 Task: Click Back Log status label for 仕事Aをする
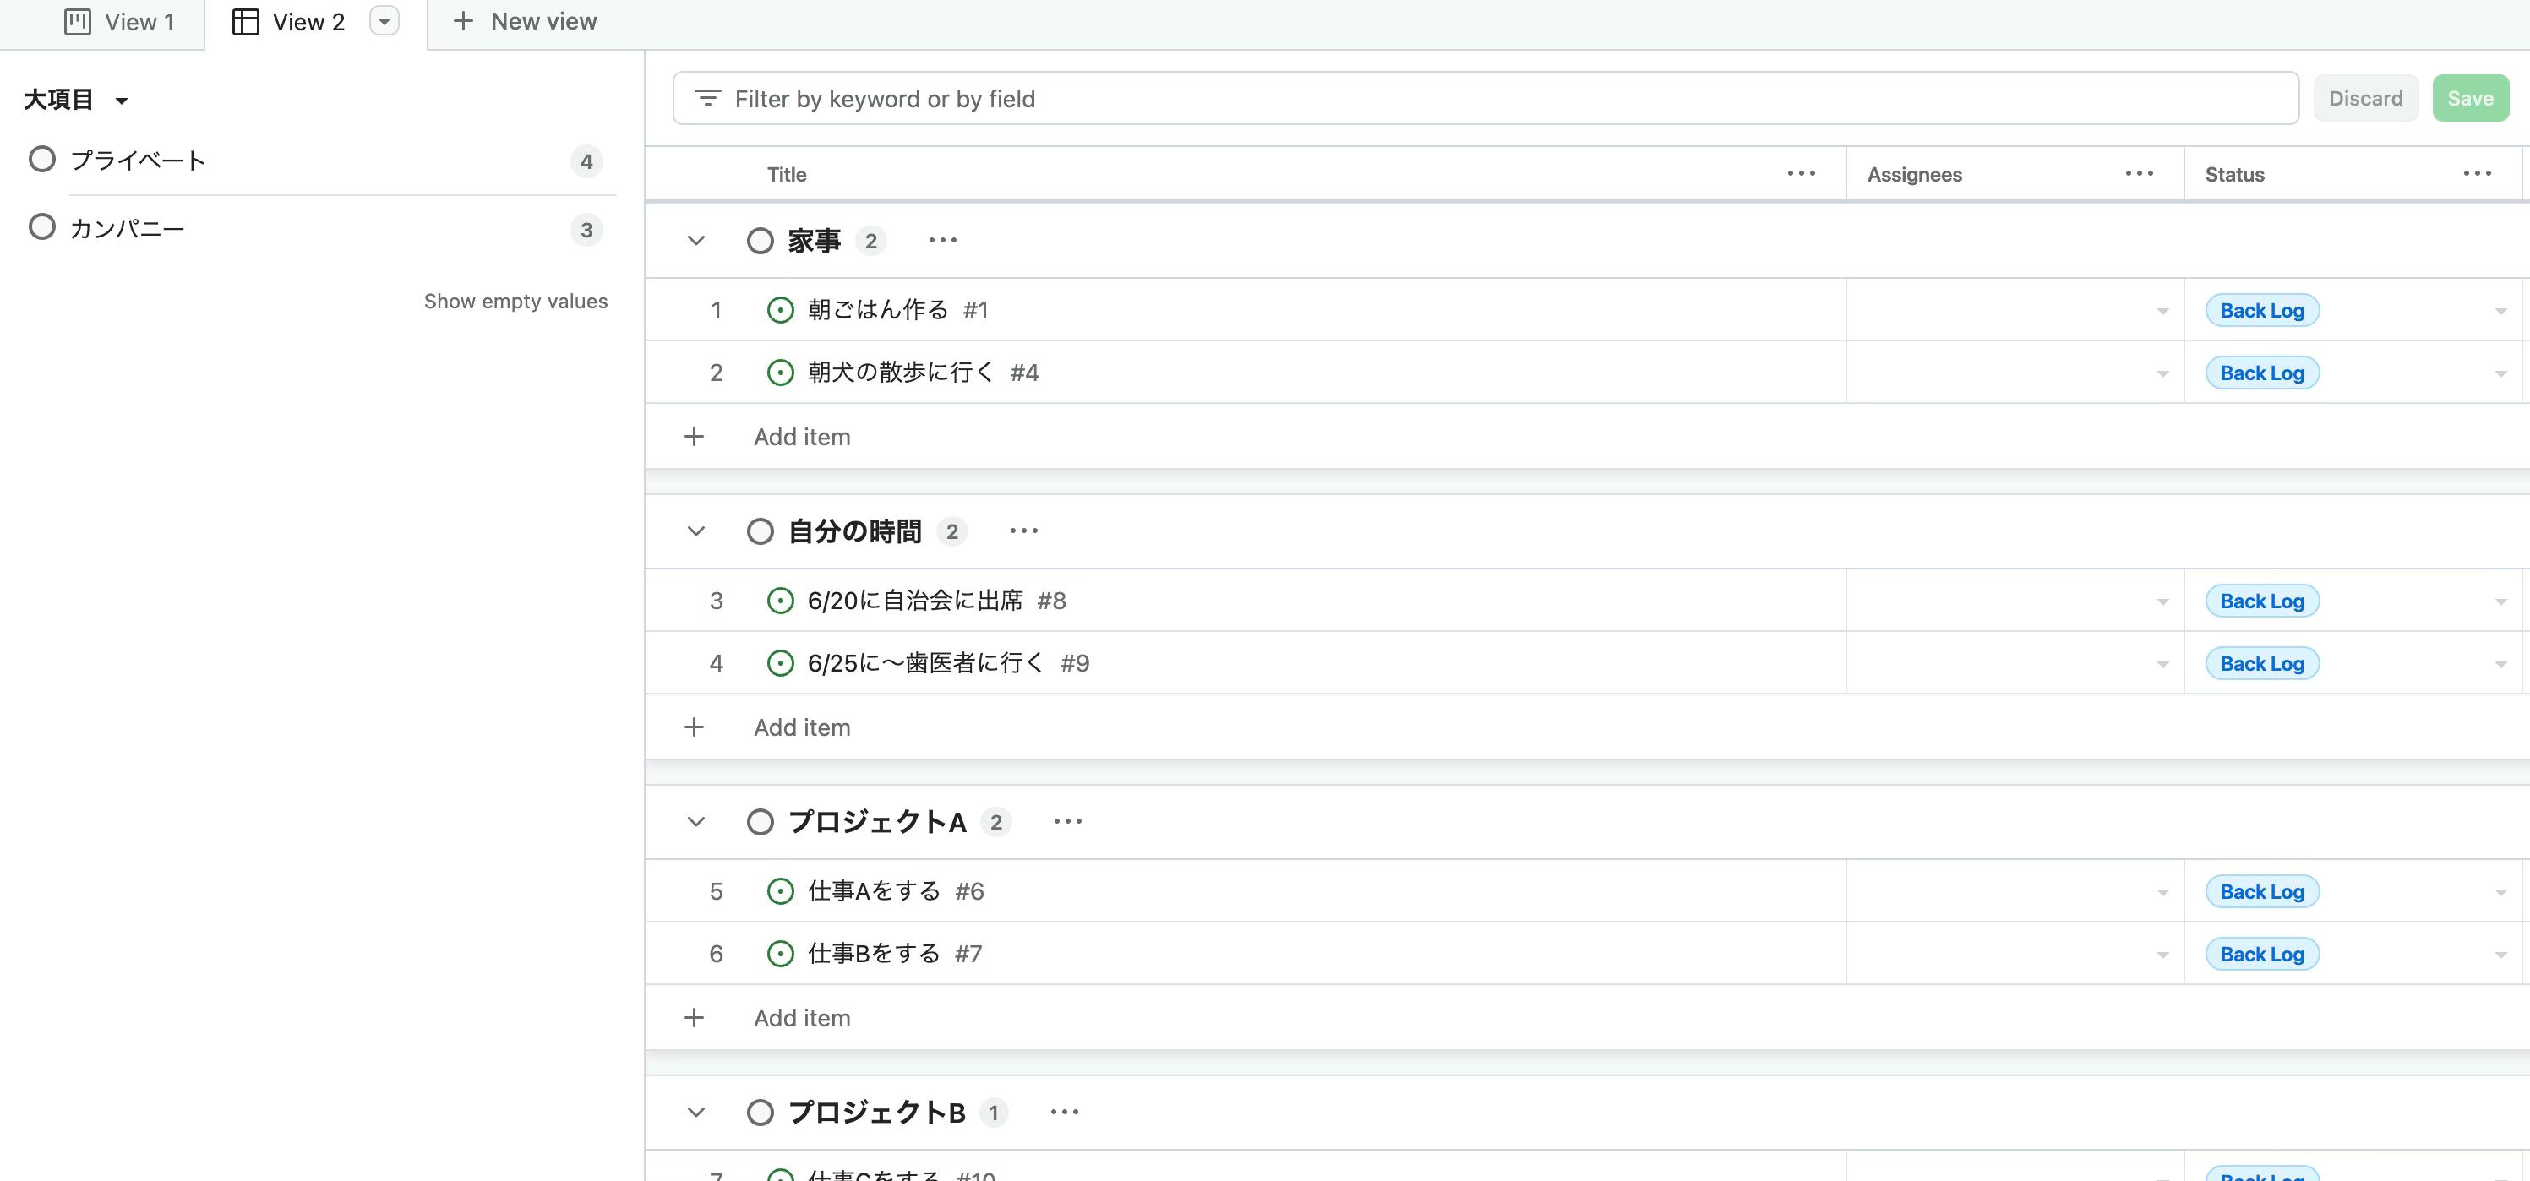[2262, 891]
